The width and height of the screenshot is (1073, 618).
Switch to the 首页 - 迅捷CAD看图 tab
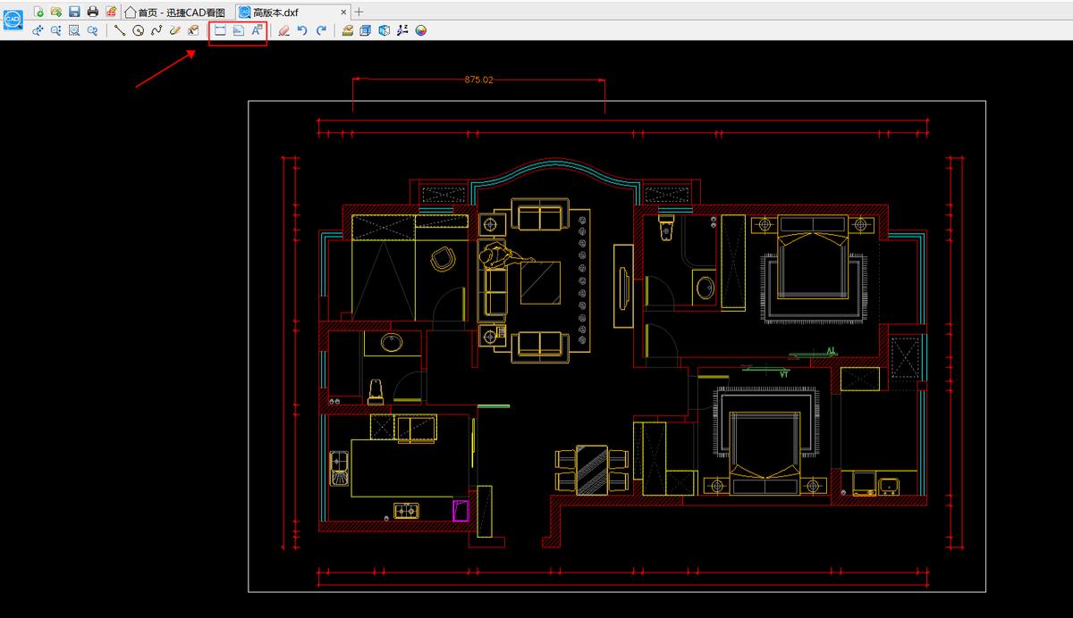pyautogui.click(x=177, y=12)
